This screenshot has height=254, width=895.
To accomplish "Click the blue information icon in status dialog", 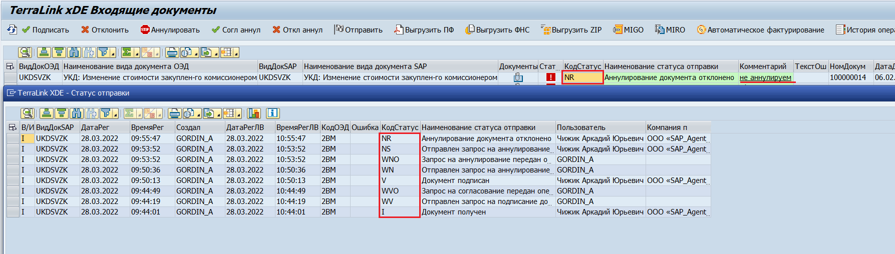I will click(x=272, y=113).
